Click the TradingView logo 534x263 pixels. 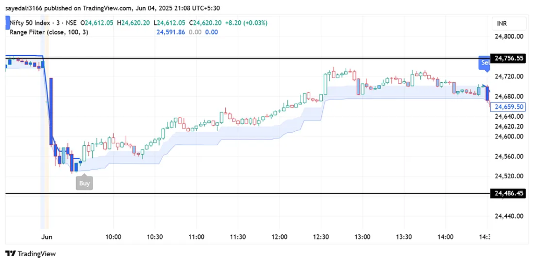(x=31, y=254)
